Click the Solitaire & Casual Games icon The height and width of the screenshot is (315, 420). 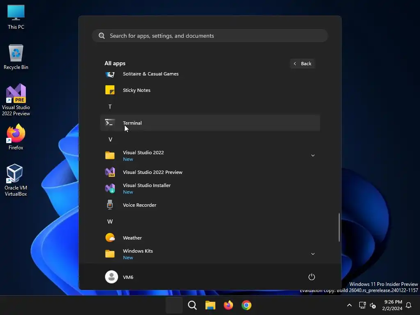click(110, 74)
